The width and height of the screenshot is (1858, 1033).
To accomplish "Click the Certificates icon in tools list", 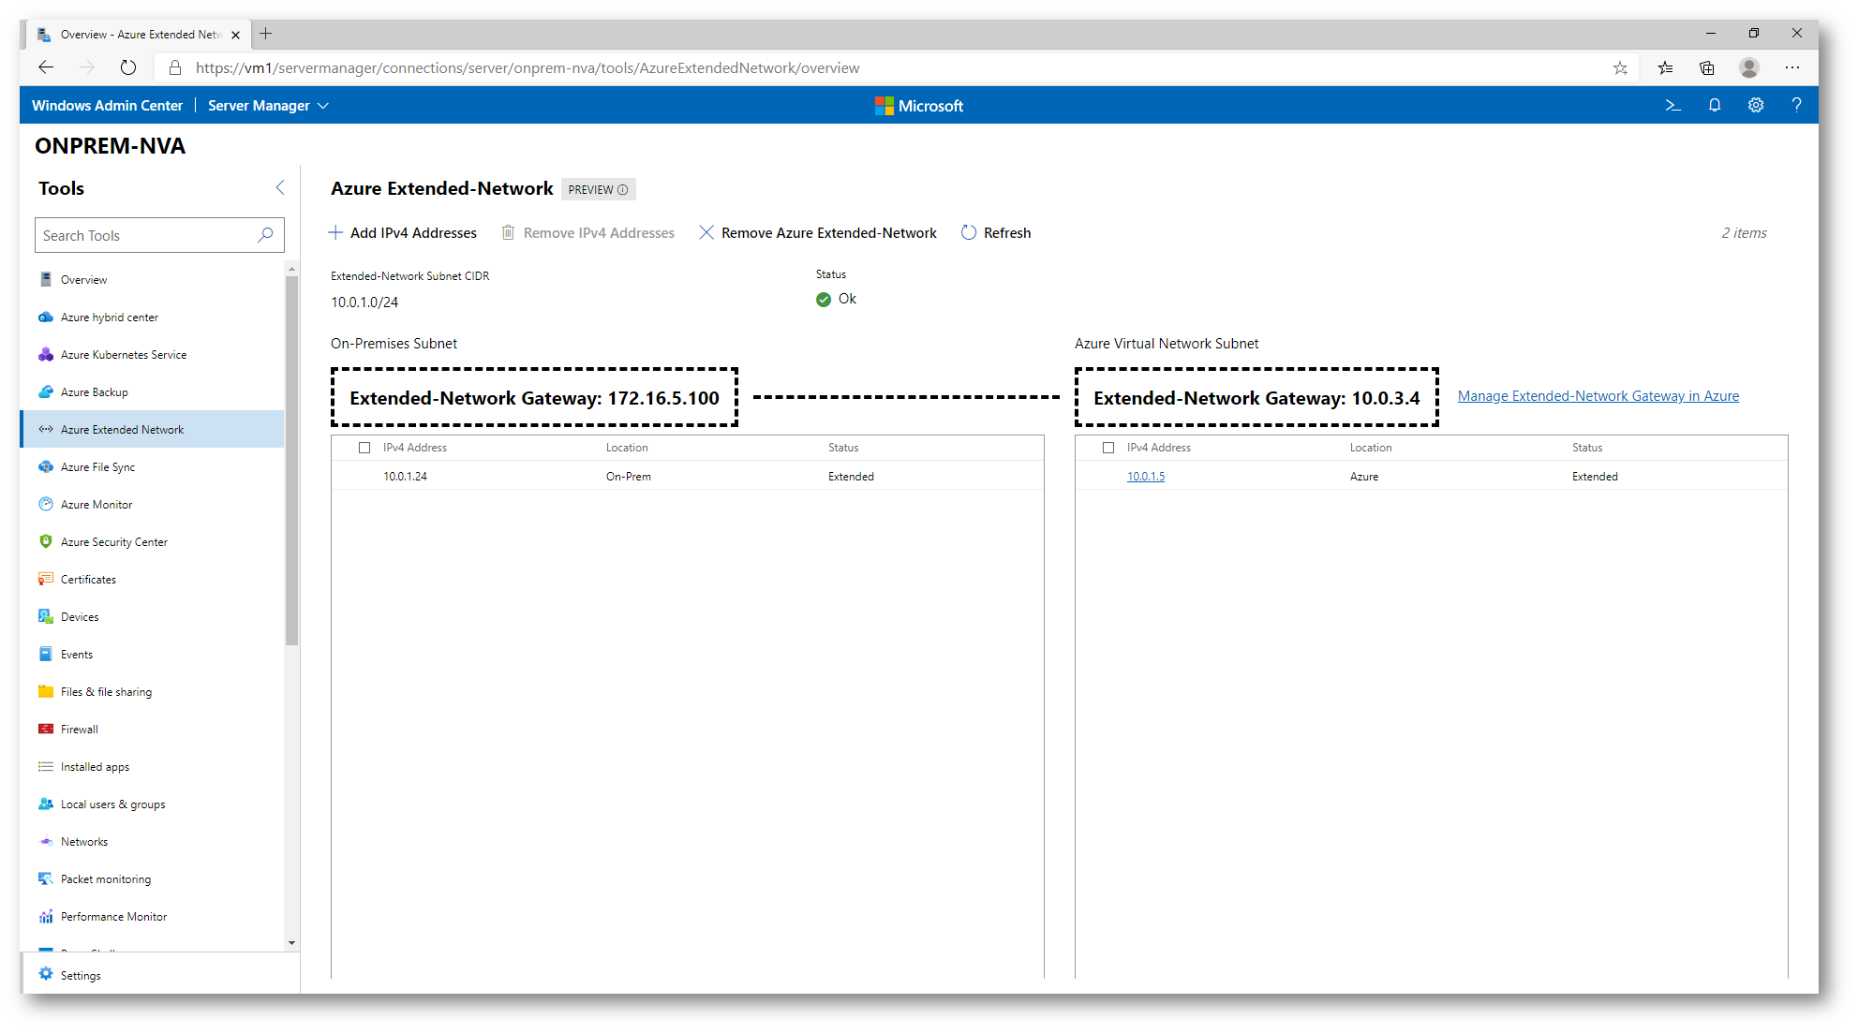I will (x=46, y=579).
